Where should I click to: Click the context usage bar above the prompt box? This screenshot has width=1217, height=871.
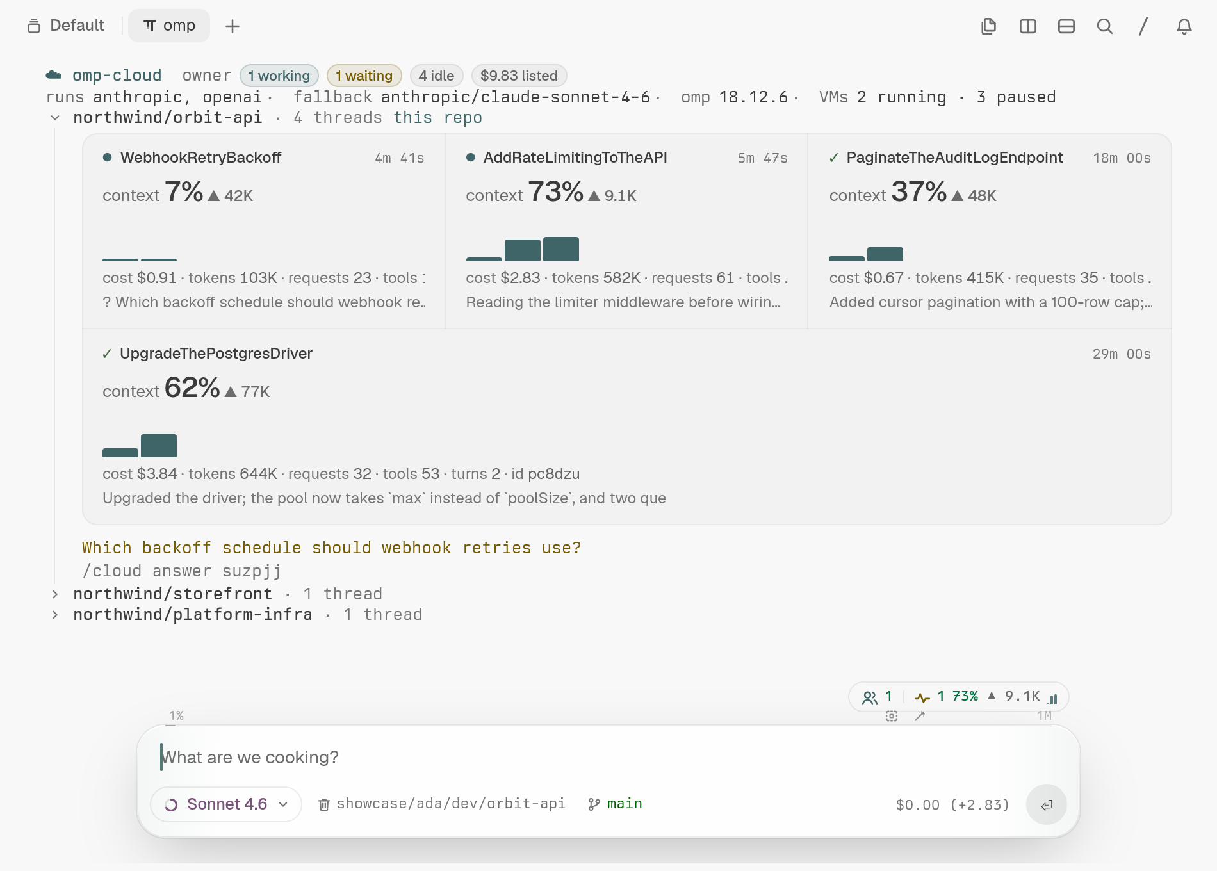[608, 725]
